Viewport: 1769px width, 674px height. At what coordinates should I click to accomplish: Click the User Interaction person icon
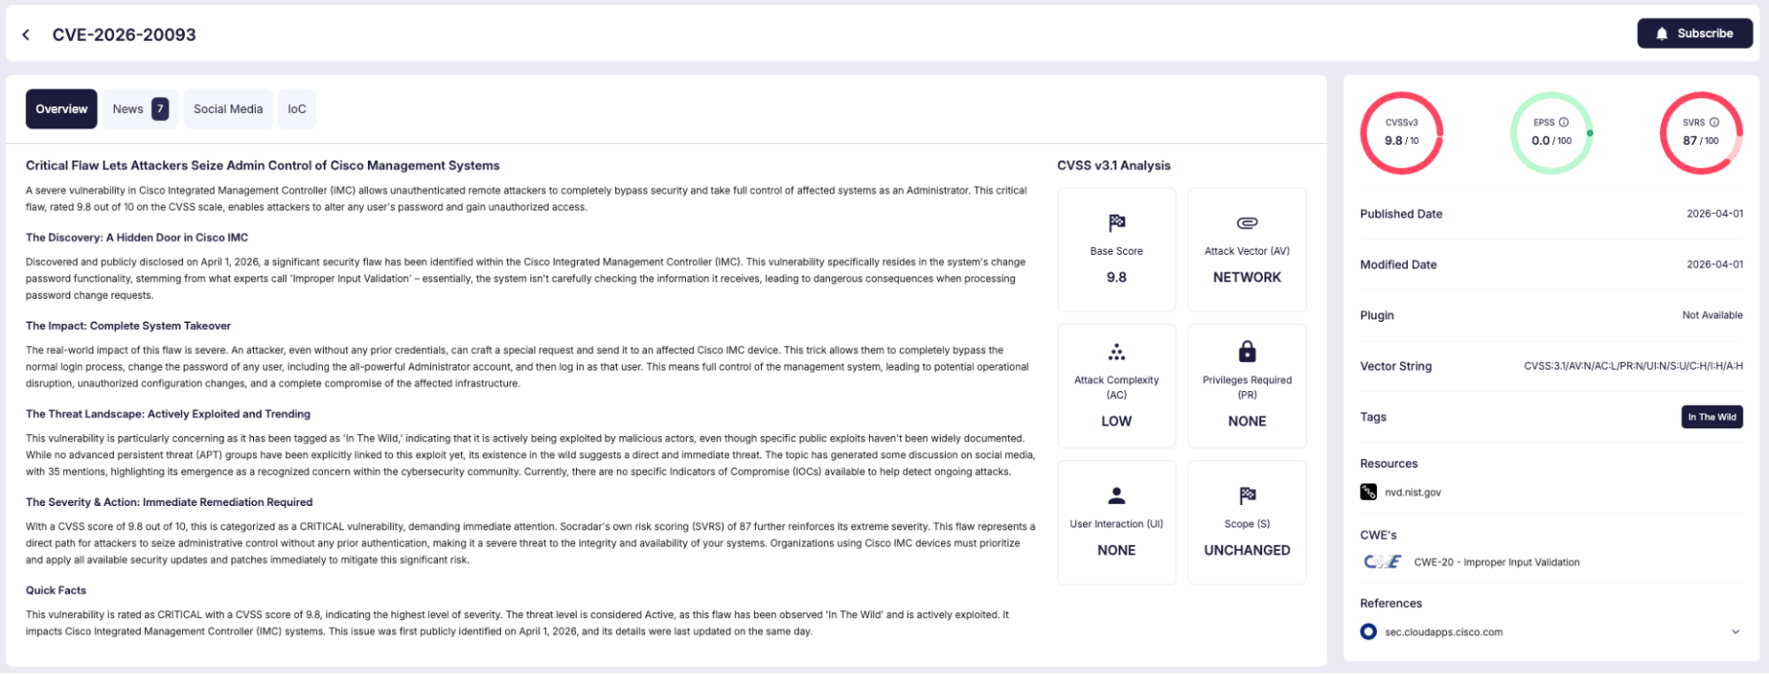tap(1116, 495)
